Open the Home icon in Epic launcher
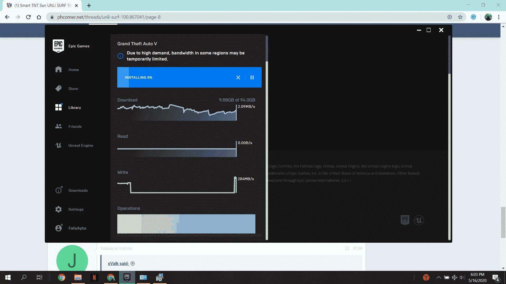This screenshot has width=506, height=284. pyautogui.click(x=59, y=69)
